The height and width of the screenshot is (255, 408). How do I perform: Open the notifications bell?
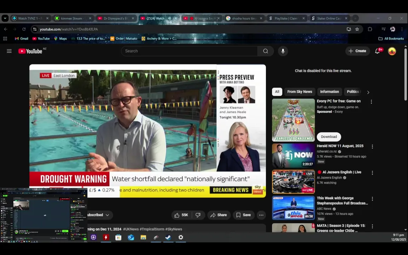click(378, 51)
